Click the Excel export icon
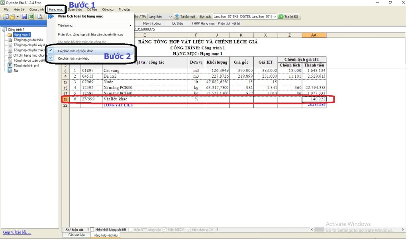 pyautogui.click(x=31, y=17)
